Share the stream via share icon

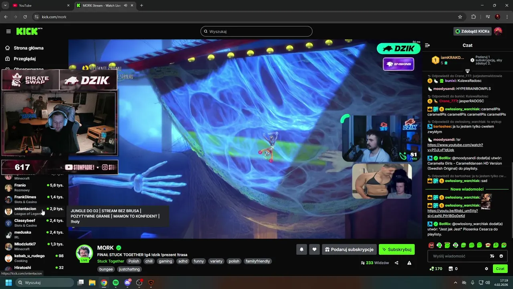tap(396, 263)
